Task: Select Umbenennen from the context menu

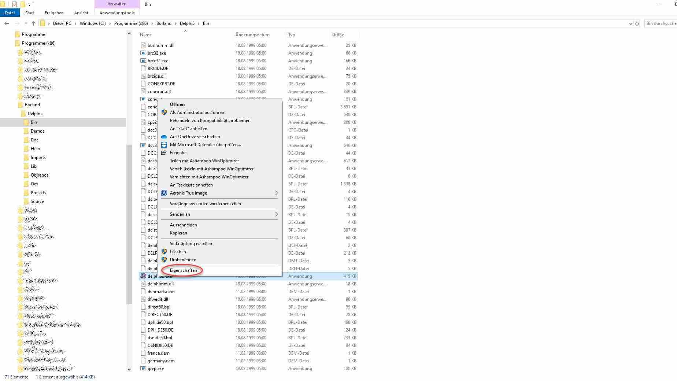Action: tap(220, 260)
